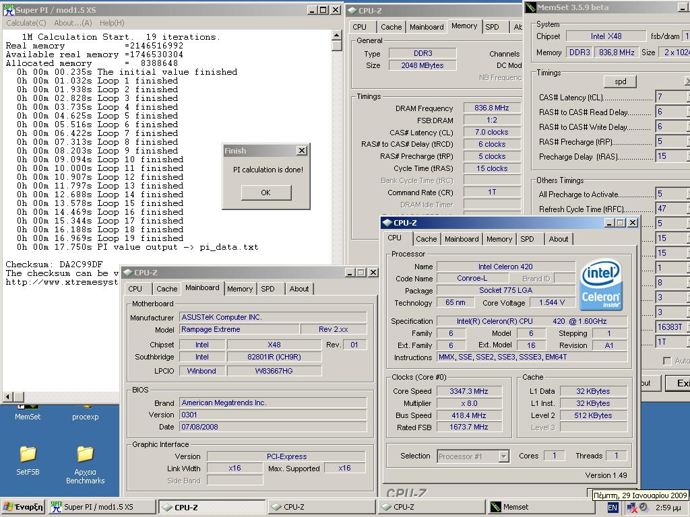The width and height of the screenshot is (690, 517).
Task: Open the Memory tab in front CPU-Z processor window
Action: 499,239
